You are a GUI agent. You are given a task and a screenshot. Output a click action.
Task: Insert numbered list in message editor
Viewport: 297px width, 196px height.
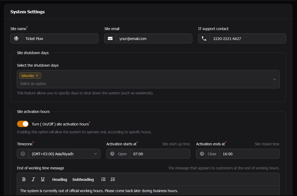point(113,179)
